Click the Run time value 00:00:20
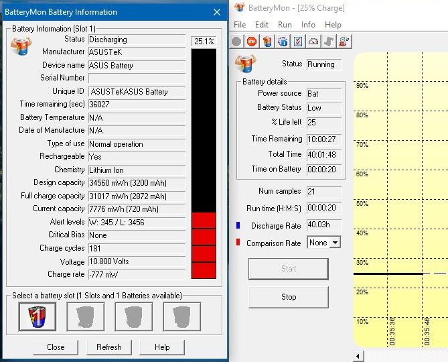Image resolution: width=448 pixels, height=362 pixels. click(x=324, y=208)
